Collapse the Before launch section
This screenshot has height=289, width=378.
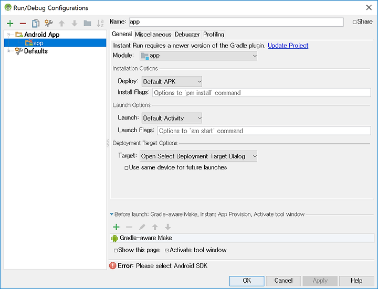112,214
